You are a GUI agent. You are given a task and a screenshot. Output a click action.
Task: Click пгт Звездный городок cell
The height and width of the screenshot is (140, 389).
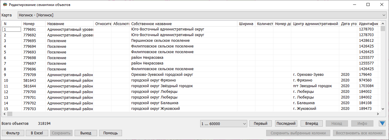pyautogui.click(x=315, y=86)
